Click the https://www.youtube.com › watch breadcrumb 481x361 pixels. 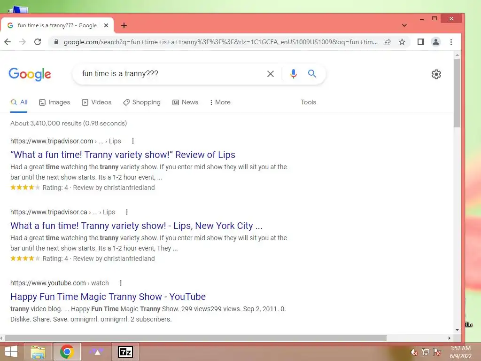pyautogui.click(x=60, y=283)
